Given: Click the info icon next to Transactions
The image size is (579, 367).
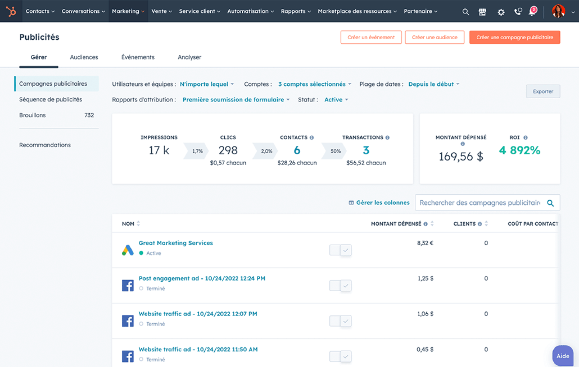Looking at the screenshot, I should pos(387,137).
